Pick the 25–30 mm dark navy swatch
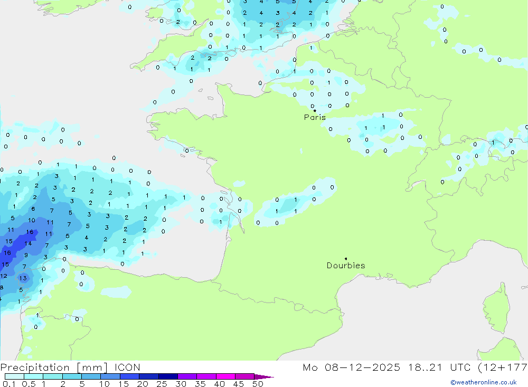528x387 pixels. click(168, 376)
